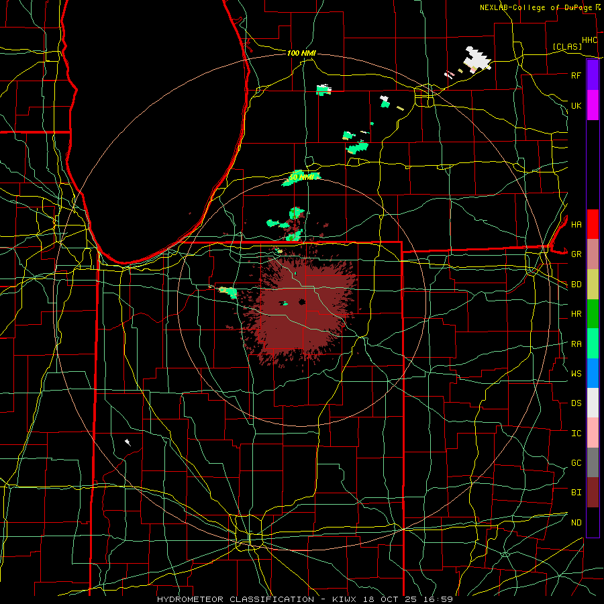The height and width of the screenshot is (604, 604).
Task: Click the ND black legend swatch
Action: (x=593, y=522)
